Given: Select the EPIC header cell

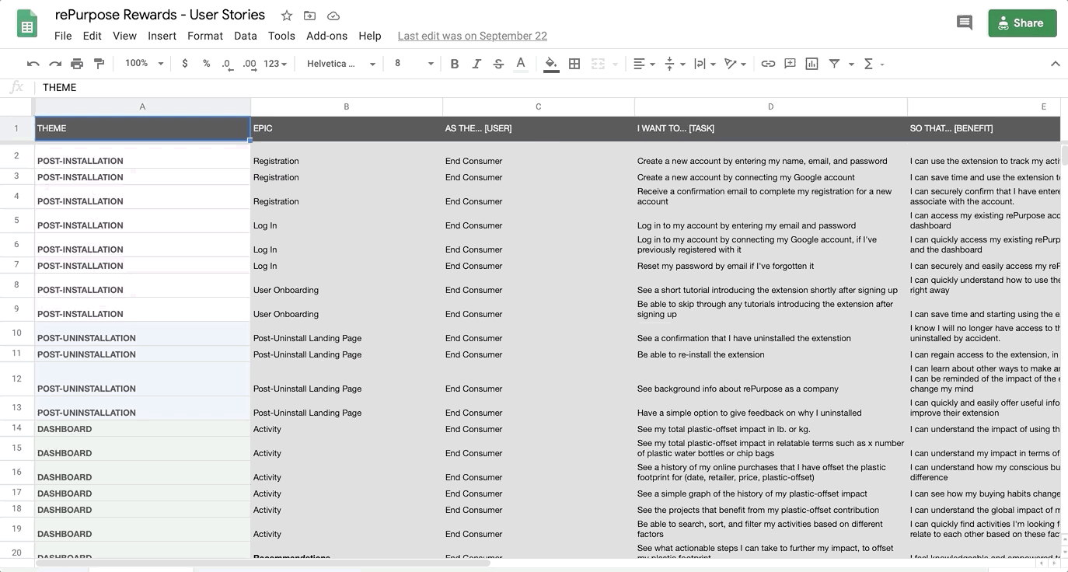Looking at the screenshot, I should (347, 128).
